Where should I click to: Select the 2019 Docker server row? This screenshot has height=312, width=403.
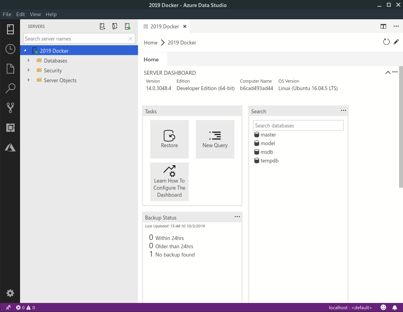click(79, 51)
